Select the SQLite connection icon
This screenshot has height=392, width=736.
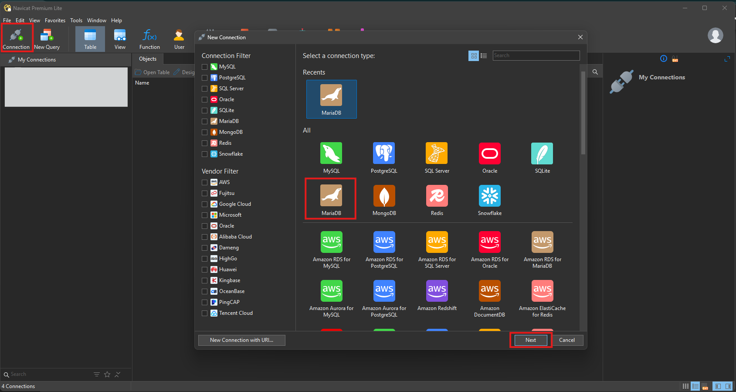pyautogui.click(x=542, y=154)
